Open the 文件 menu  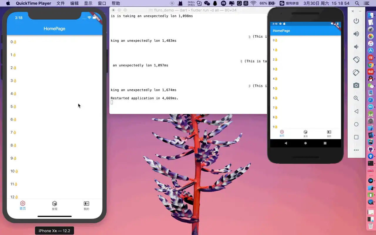point(61,3)
